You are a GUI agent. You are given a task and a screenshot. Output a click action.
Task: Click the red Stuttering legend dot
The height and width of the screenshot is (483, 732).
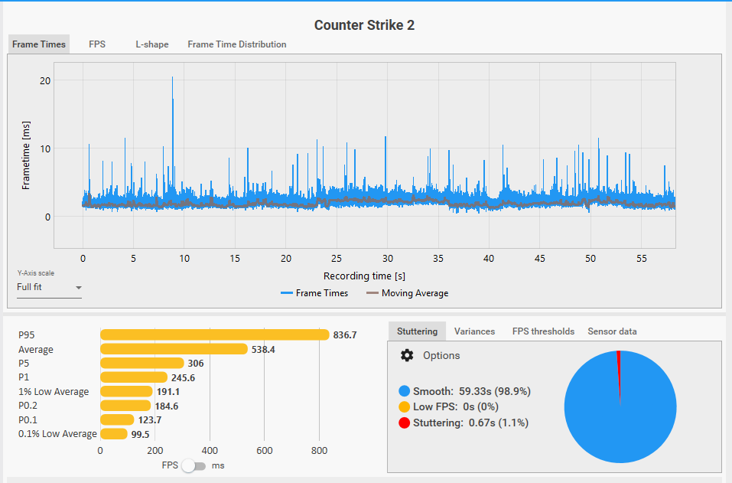(x=405, y=423)
